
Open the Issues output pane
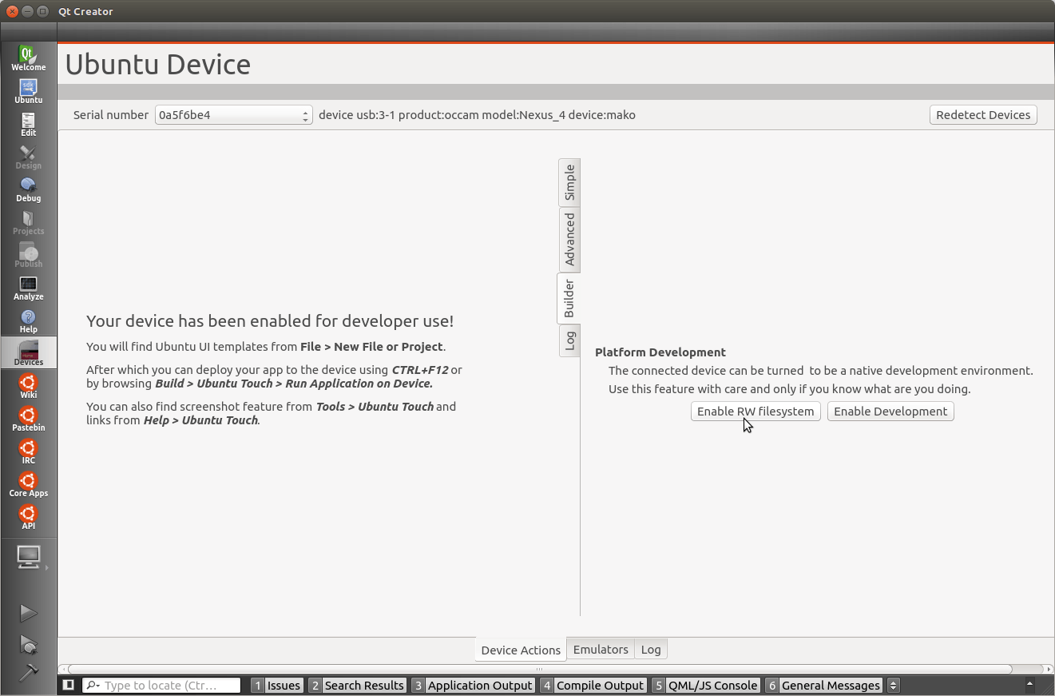(x=277, y=685)
